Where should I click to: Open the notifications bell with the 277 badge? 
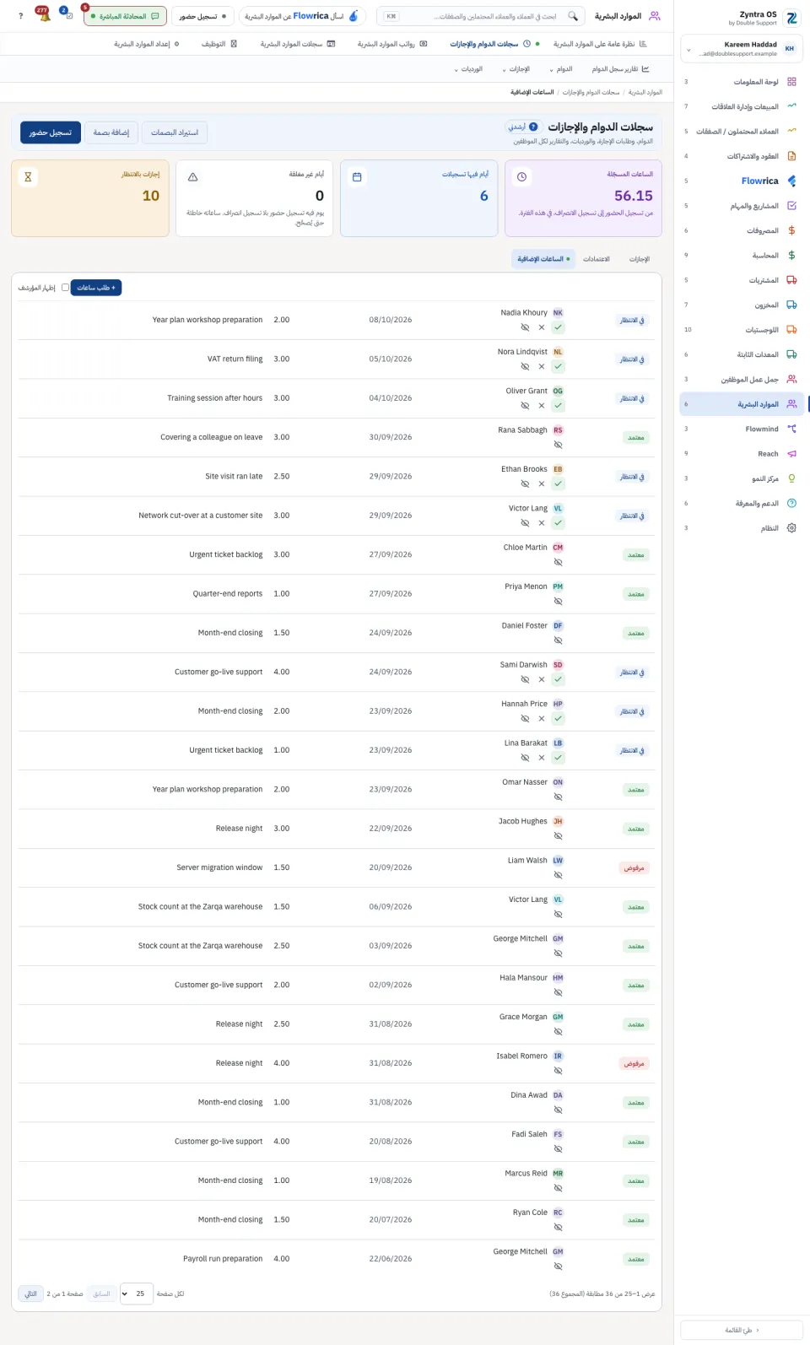coord(44,15)
